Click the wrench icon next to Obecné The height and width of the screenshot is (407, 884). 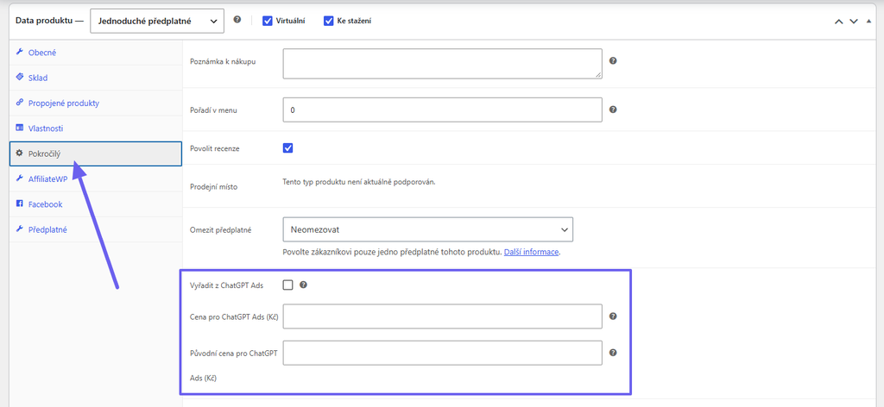pyautogui.click(x=19, y=53)
